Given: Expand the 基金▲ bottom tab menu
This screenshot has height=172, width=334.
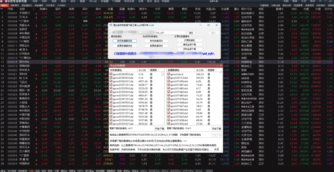Looking at the screenshot, I should tap(63, 171).
